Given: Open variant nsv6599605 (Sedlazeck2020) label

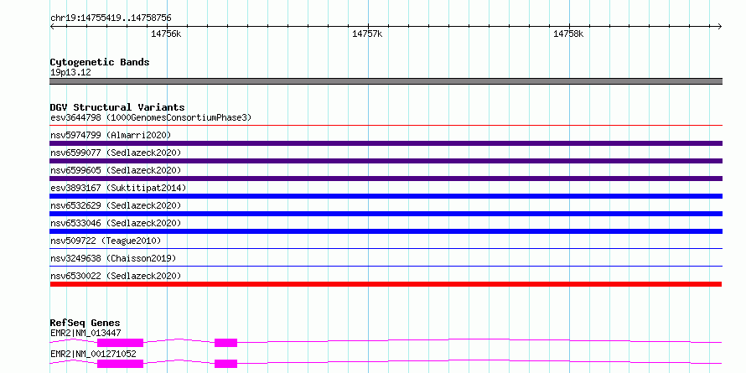Looking at the screenshot, I should (x=116, y=170).
